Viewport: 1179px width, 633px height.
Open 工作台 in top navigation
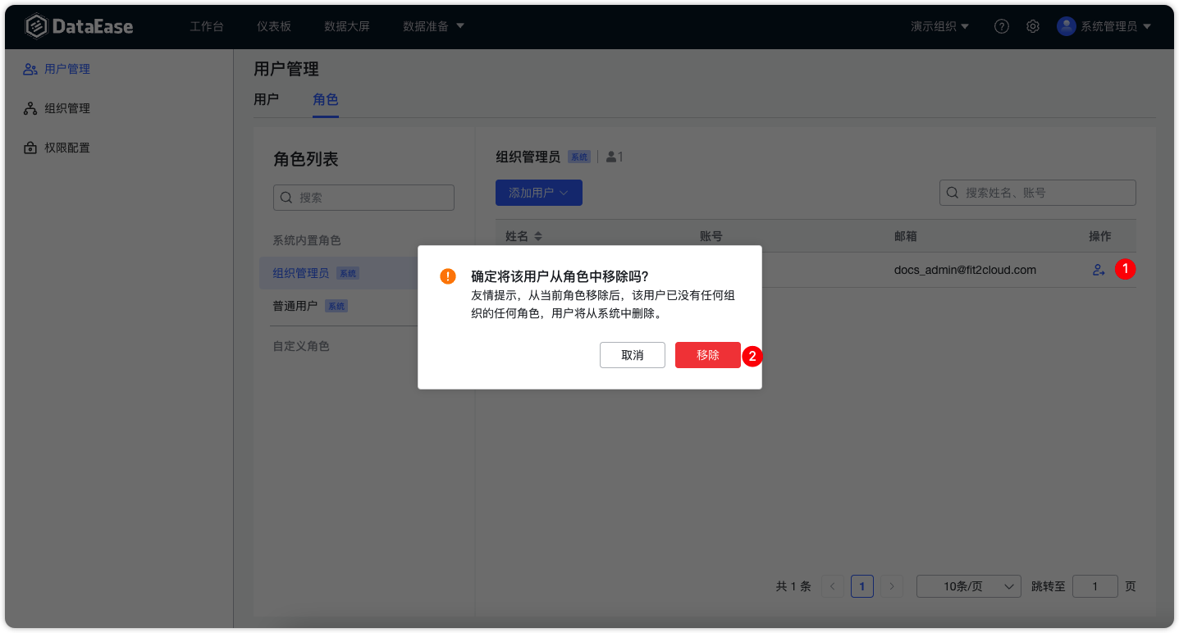point(207,26)
